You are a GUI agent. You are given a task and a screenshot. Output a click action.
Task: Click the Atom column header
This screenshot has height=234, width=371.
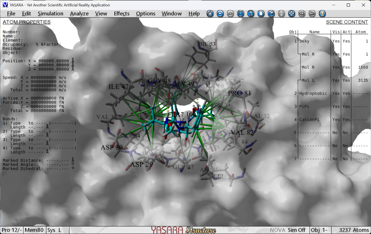tap(360, 32)
